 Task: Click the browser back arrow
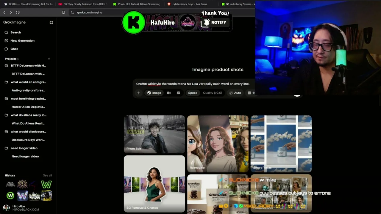click(x=4, y=12)
